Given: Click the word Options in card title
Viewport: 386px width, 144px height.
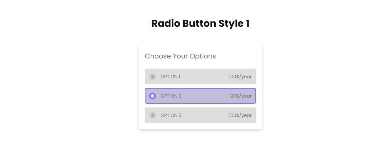Looking at the screenshot, I should tap(203, 56).
